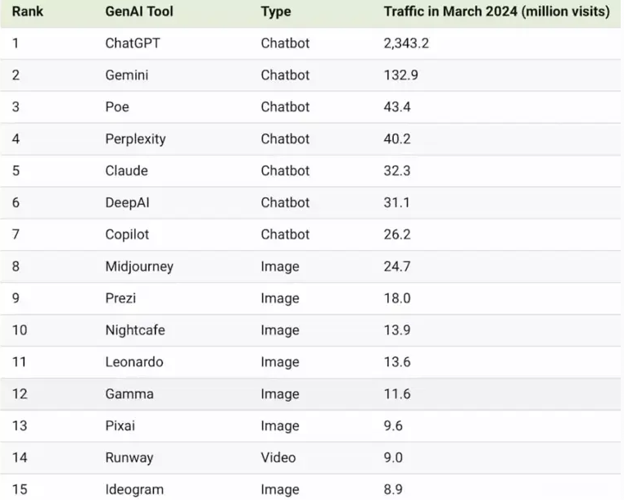The height and width of the screenshot is (500, 624).
Task: Click the Type column header
Action: click(277, 12)
